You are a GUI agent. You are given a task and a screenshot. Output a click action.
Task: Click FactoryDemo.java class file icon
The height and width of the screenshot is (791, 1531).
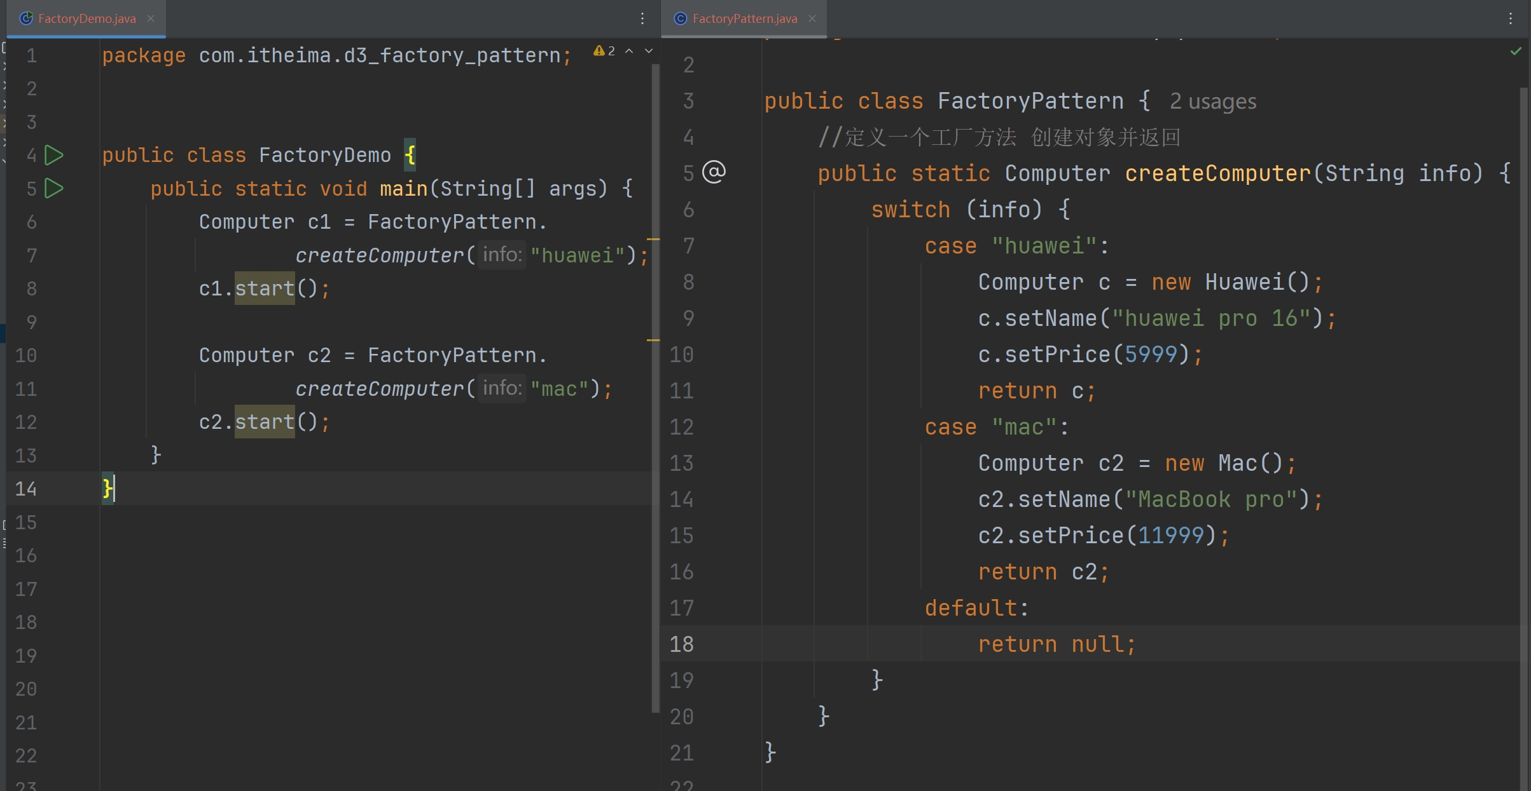pyautogui.click(x=26, y=18)
